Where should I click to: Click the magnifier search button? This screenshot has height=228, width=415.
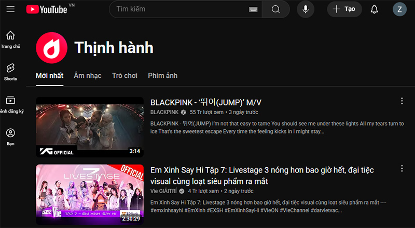[275, 9]
